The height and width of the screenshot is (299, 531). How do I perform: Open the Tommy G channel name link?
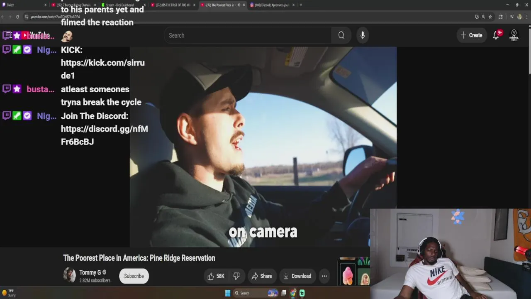pyautogui.click(x=90, y=272)
